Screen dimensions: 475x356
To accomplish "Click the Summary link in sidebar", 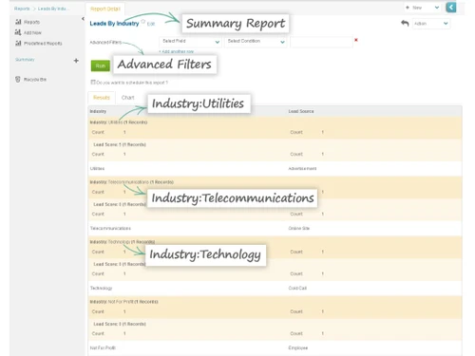I will 25,60.
